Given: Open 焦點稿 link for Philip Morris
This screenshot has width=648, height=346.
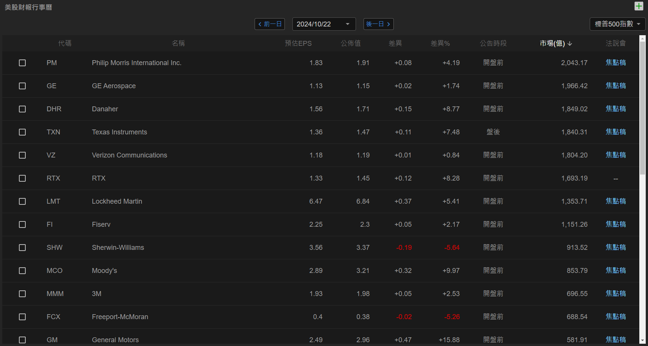Looking at the screenshot, I should coord(615,63).
